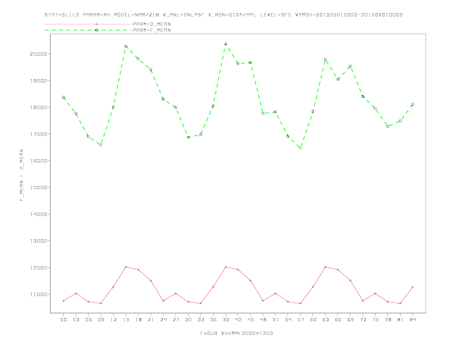The image size is (450, 348).
Task: Click the F_MEAN circle marker at hour 00
Action: click(x=64, y=97)
